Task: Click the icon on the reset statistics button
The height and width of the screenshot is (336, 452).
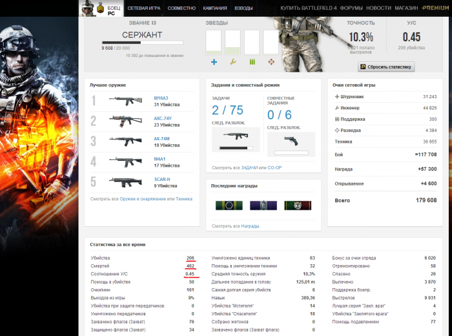Action: [x=363, y=67]
